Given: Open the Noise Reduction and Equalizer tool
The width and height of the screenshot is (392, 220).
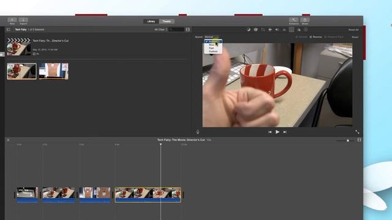Looking at the screenshot, I should [284, 29].
